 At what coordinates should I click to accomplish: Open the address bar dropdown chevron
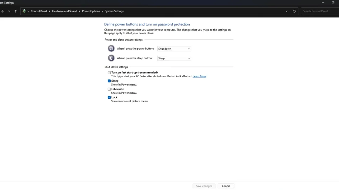tap(286, 11)
